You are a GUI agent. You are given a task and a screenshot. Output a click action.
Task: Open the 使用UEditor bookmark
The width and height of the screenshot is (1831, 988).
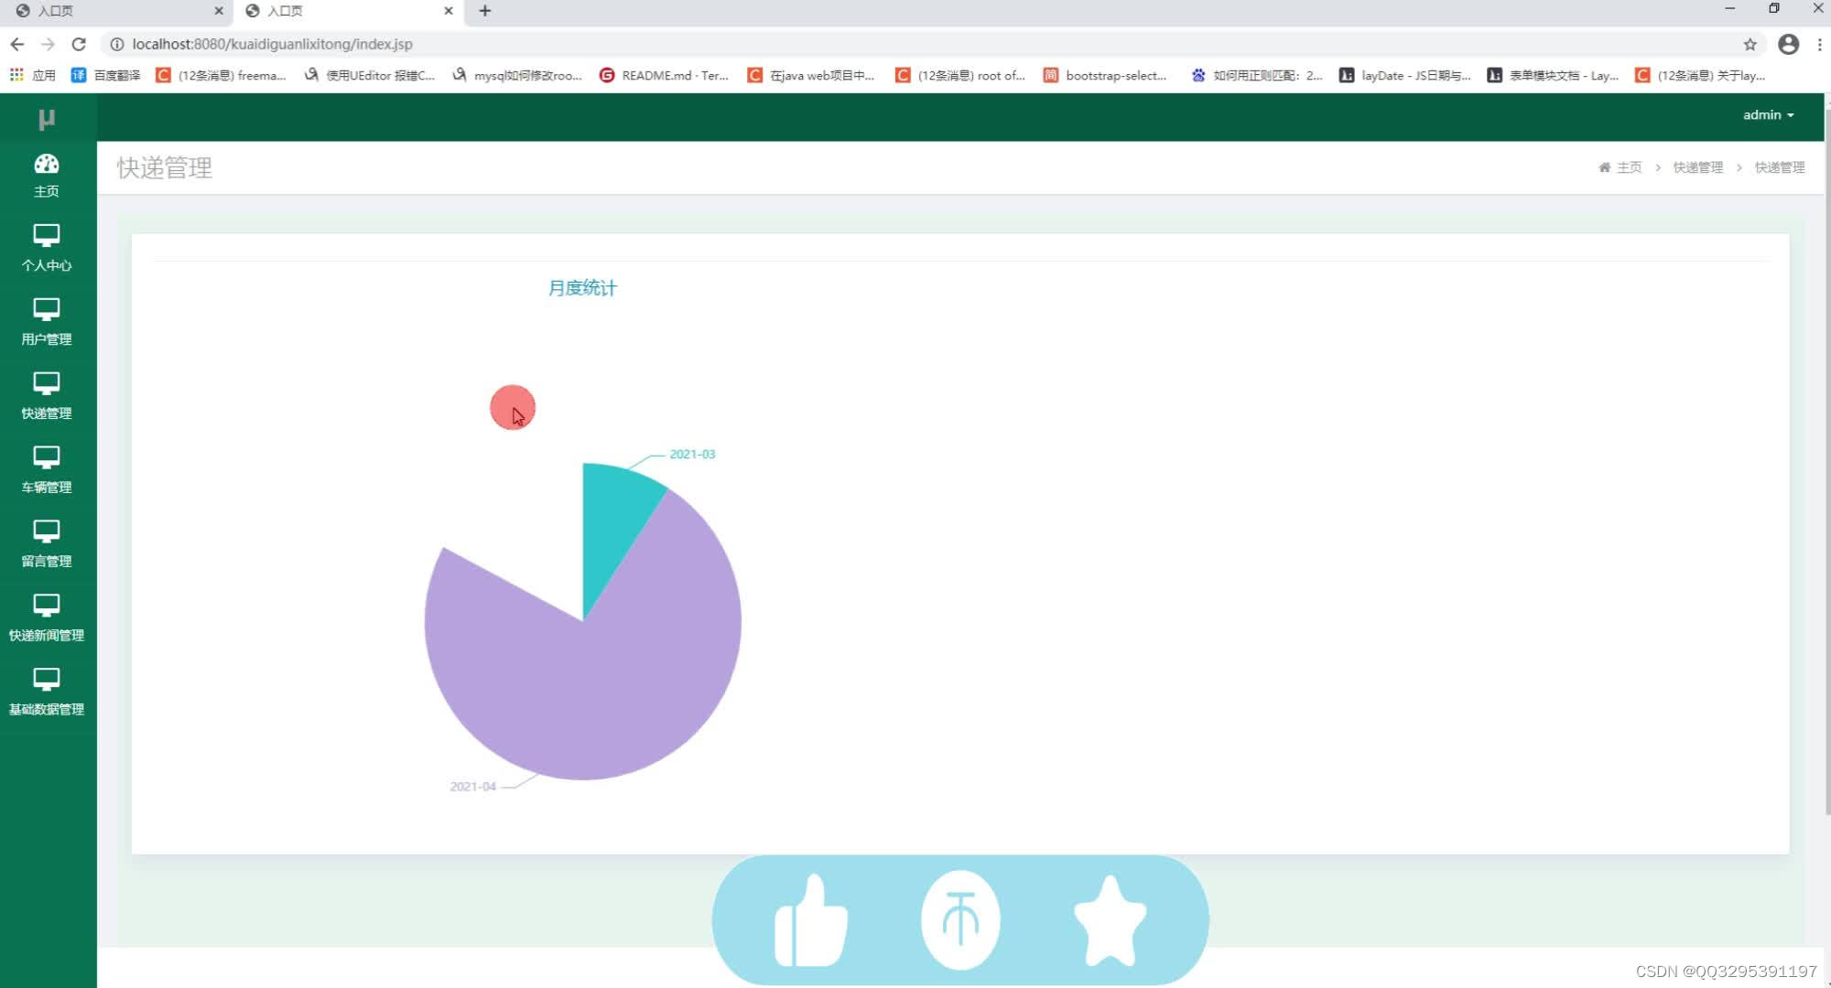tap(370, 75)
